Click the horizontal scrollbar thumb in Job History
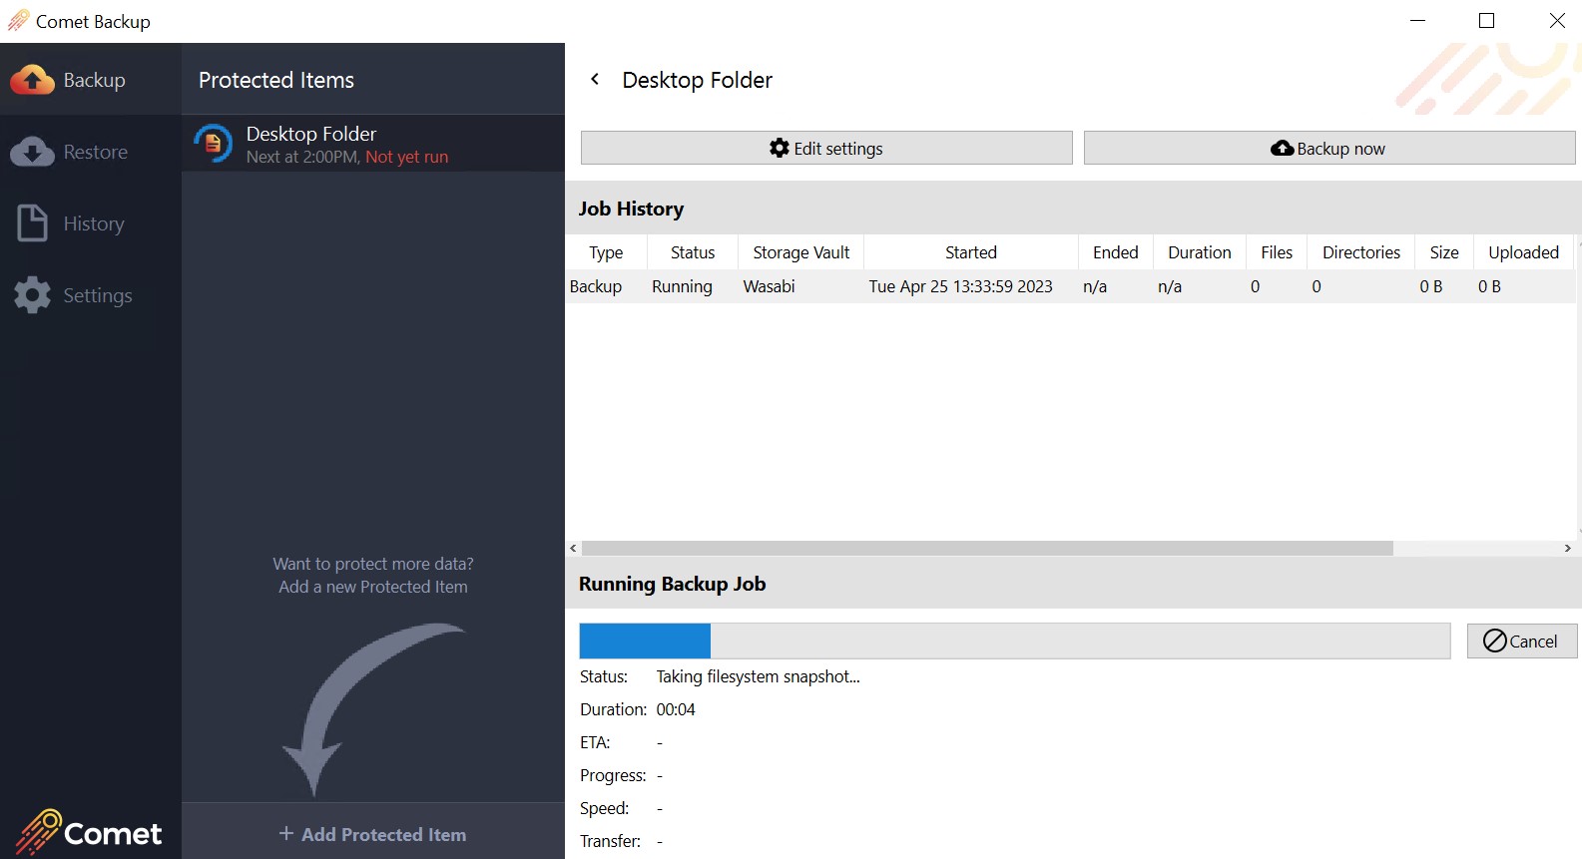1582x859 pixels. [987, 548]
